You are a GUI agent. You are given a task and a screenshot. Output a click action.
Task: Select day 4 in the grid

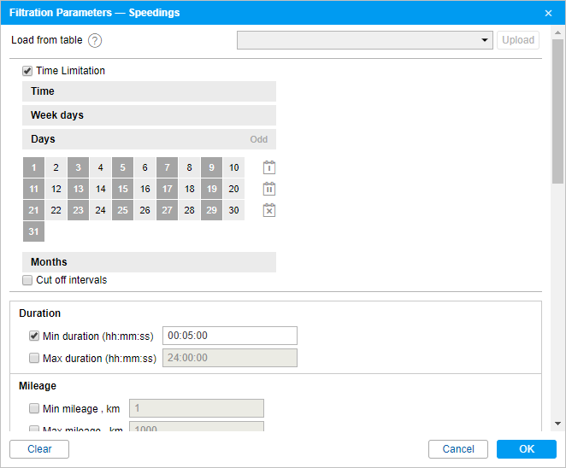[x=100, y=167]
